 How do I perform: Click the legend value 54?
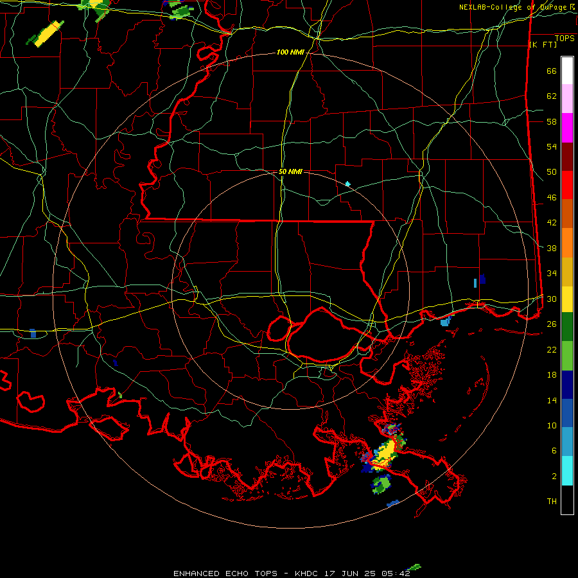pyautogui.click(x=552, y=147)
